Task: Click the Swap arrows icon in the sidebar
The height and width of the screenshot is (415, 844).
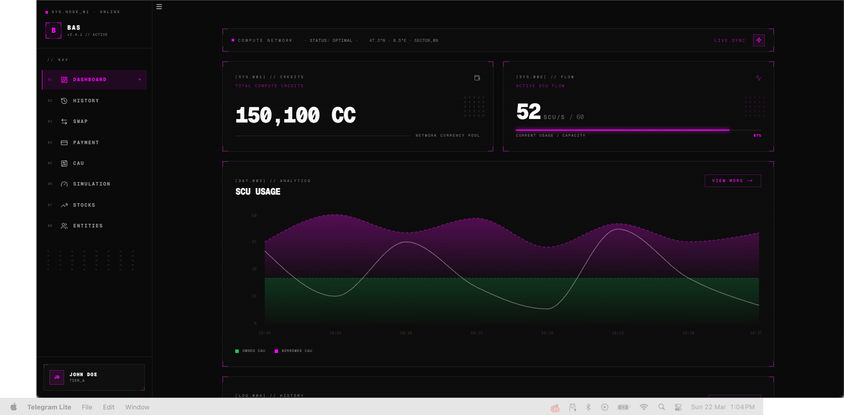Action: 64,122
